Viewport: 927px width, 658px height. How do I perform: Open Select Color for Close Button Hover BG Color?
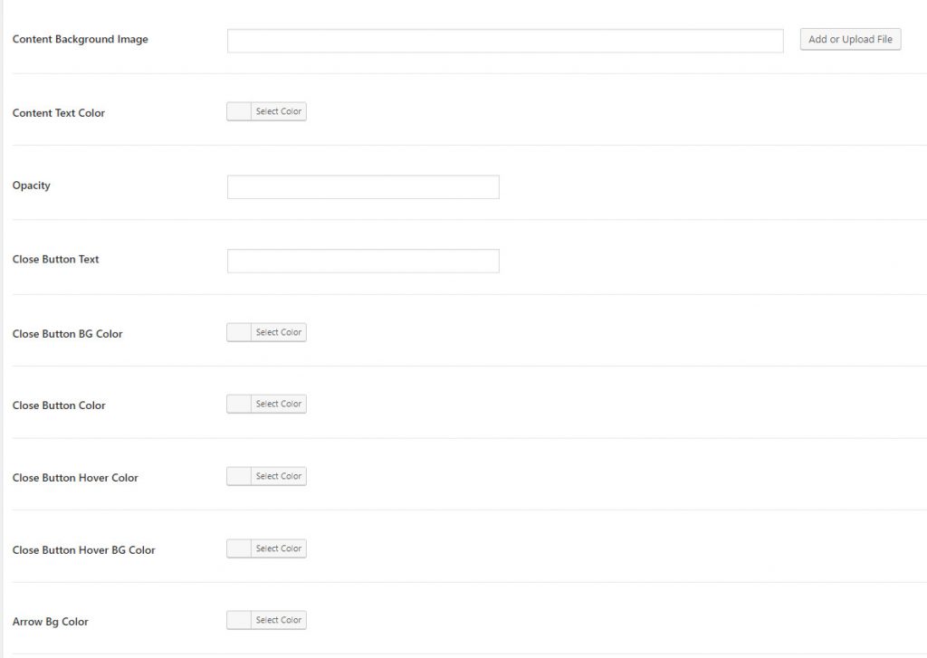point(279,549)
